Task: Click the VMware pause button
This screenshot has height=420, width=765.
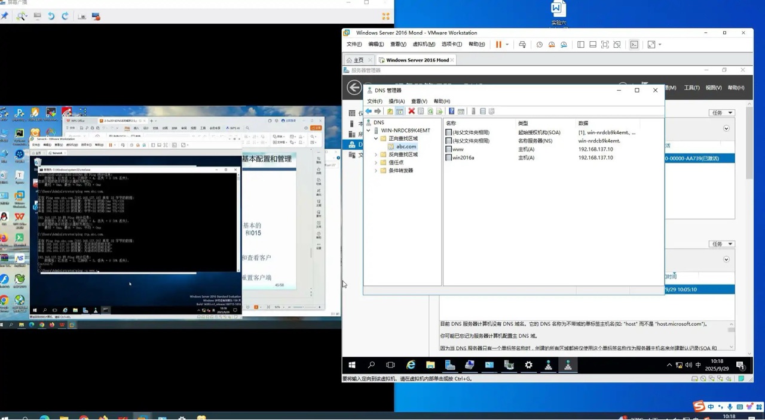Action: pos(498,45)
